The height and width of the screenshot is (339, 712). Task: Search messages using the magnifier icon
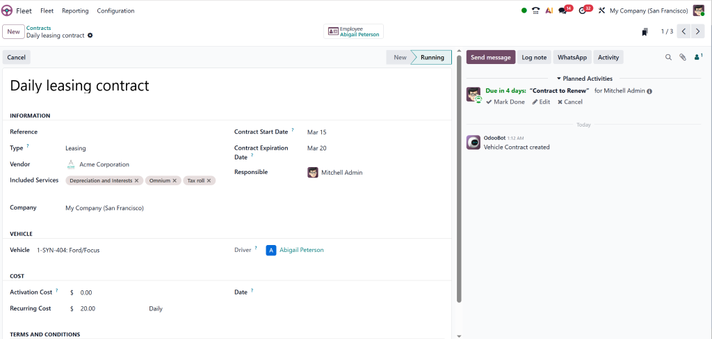tap(668, 58)
